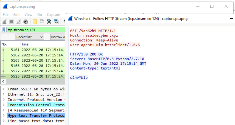Open the Packet list dropdown
Viewport: 235px width, 125px height.
(x=30, y=37)
